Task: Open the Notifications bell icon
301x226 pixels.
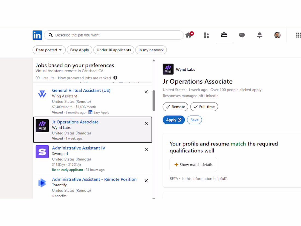Action: (259, 35)
